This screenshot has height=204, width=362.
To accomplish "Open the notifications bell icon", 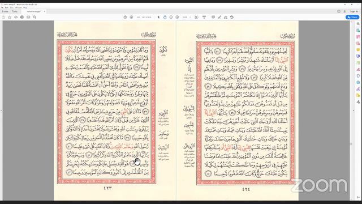I will click(x=344, y=11).
